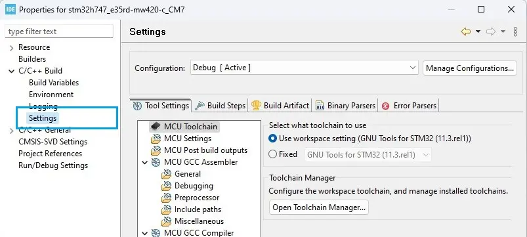Click the MCU GCC Assembler tool icon
The width and height of the screenshot is (527, 237).
click(x=156, y=162)
